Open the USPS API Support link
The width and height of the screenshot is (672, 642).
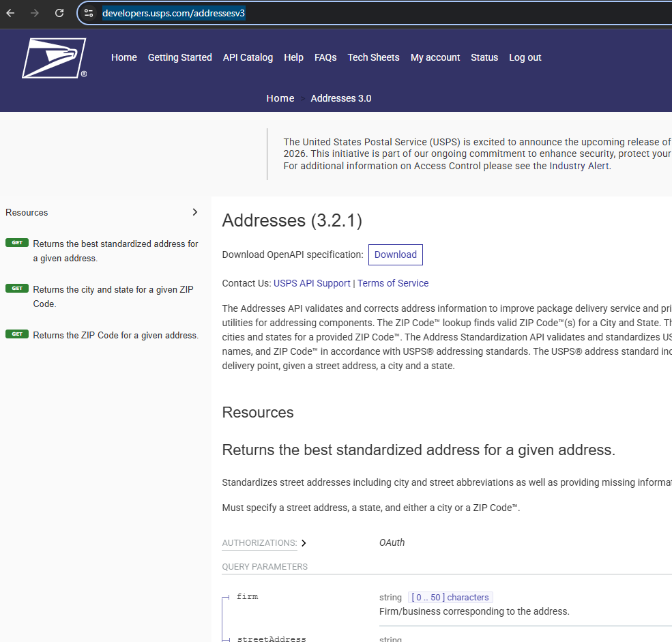(x=312, y=283)
